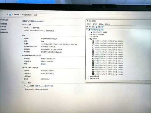Collapse the DESKTOP-LHGNFCP root node

(87, 30)
